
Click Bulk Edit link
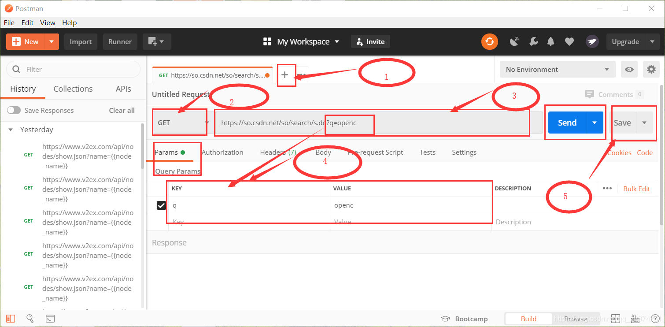(637, 189)
